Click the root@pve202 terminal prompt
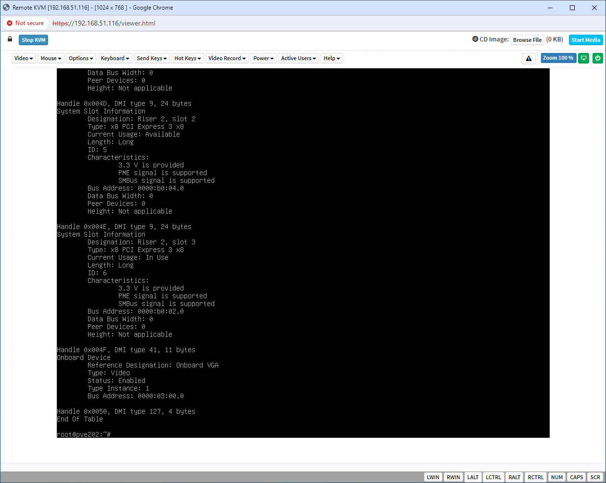The image size is (606, 483). coord(84,434)
